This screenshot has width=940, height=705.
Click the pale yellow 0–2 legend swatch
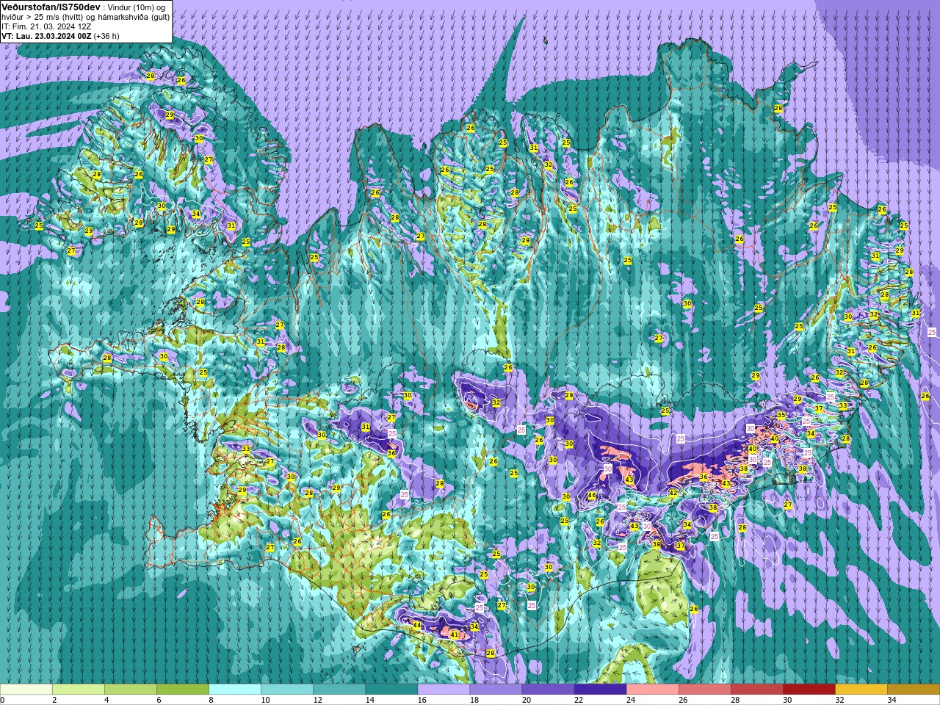click(x=26, y=690)
